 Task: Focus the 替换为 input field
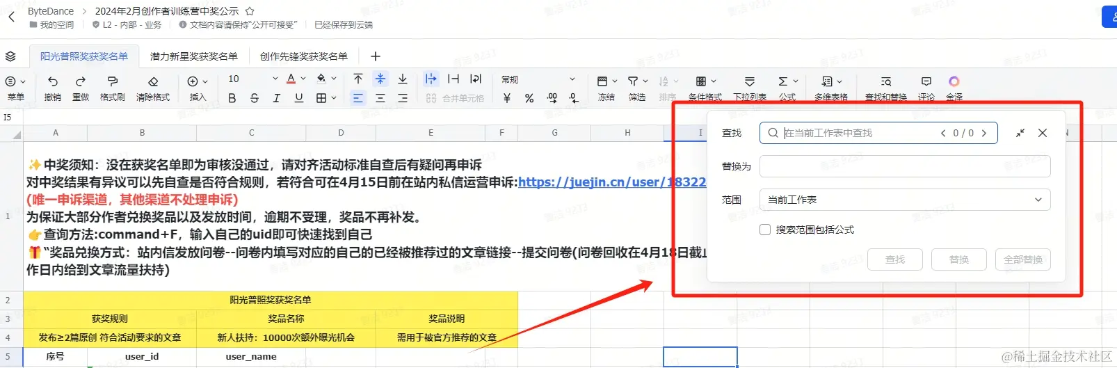click(905, 166)
